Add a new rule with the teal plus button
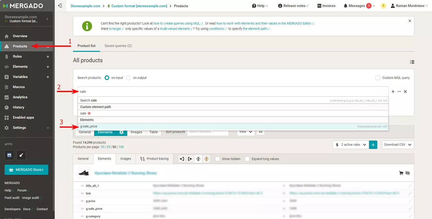 coord(373,145)
